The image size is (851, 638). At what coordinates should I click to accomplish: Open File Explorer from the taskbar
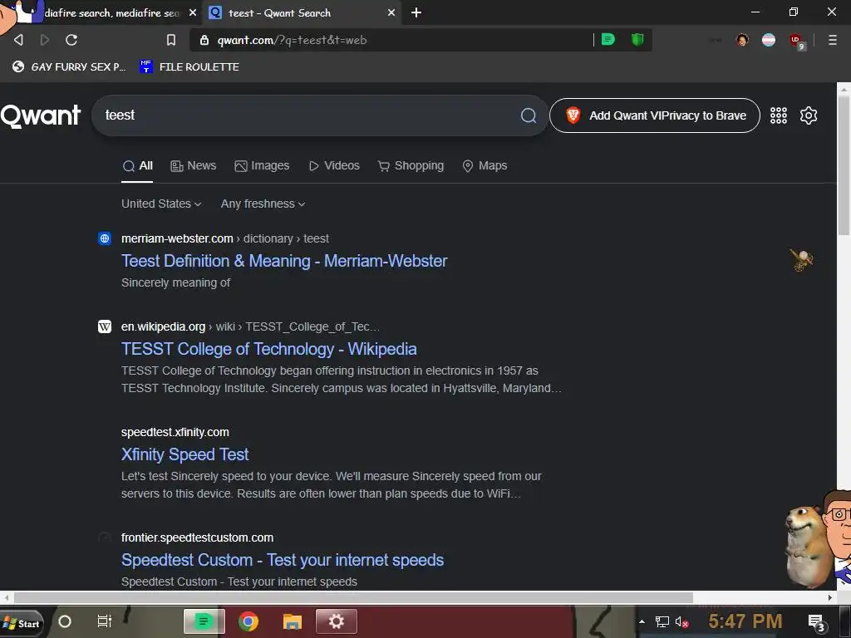292,621
